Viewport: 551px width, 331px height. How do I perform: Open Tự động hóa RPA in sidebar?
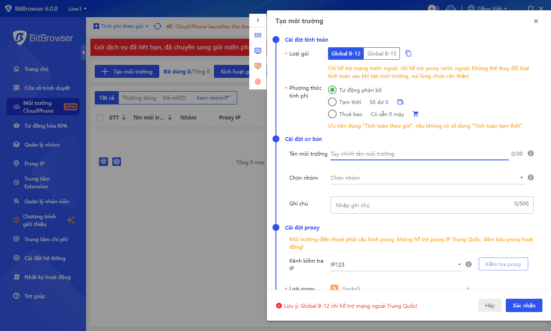pos(43,126)
